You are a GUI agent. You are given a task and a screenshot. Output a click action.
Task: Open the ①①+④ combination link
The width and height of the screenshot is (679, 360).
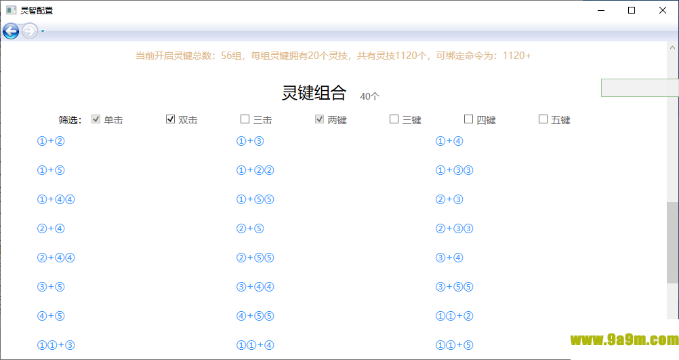(255, 345)
